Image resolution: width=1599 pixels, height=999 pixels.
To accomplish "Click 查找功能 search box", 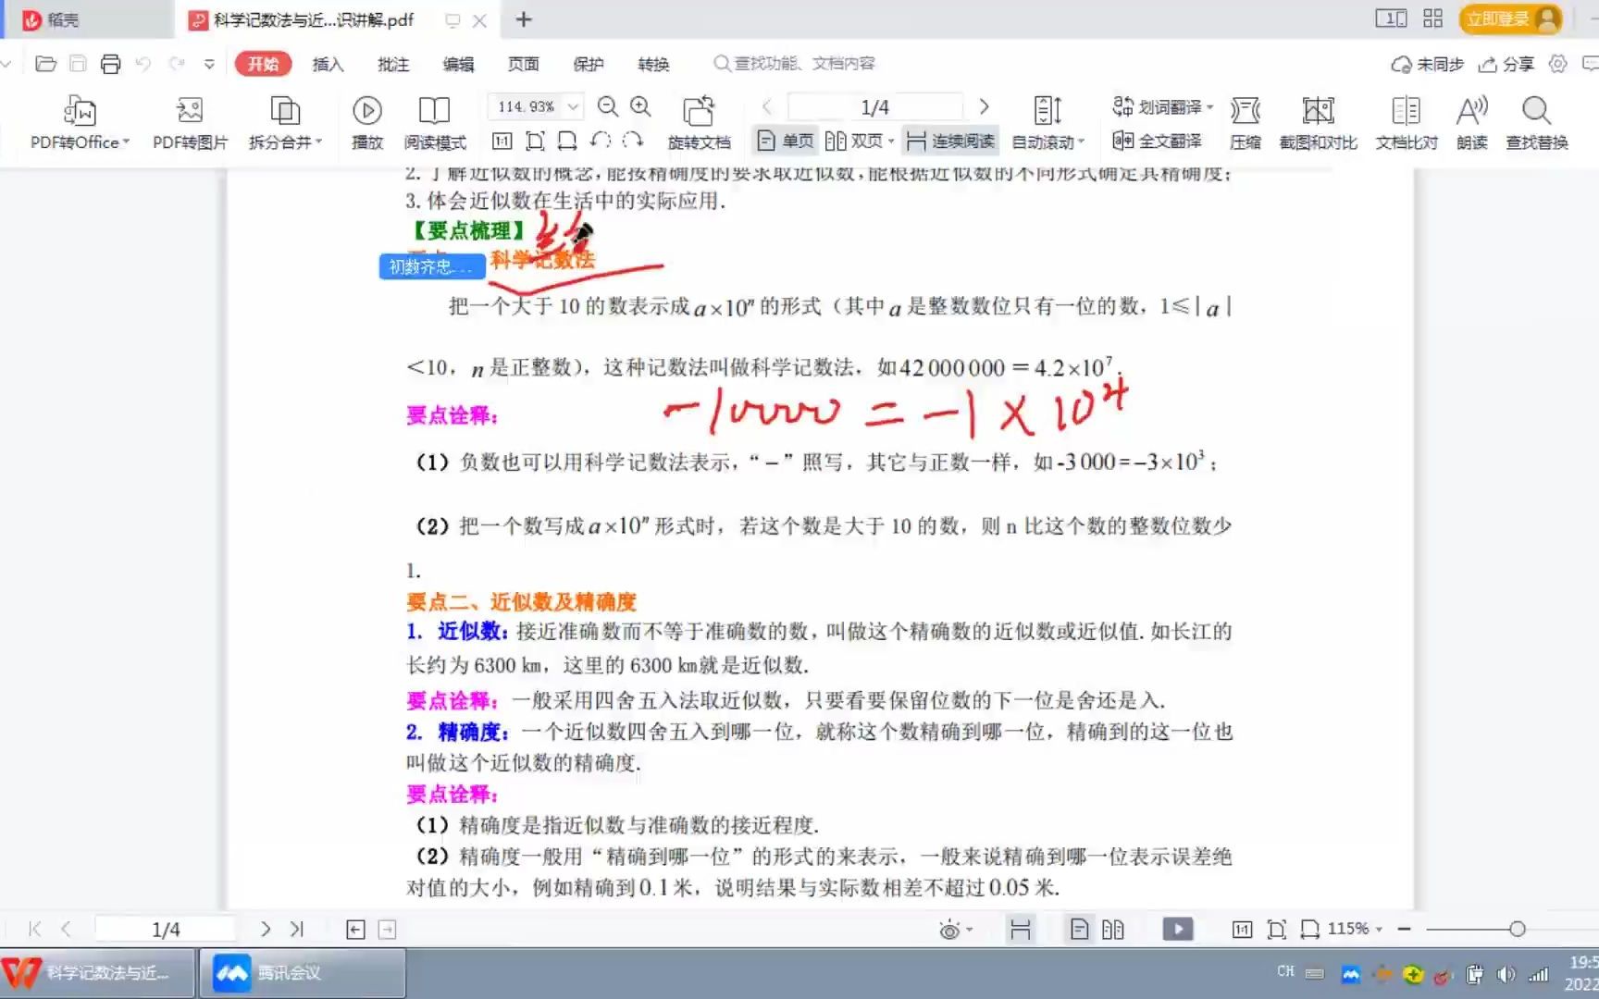I will tap(794, 63).
